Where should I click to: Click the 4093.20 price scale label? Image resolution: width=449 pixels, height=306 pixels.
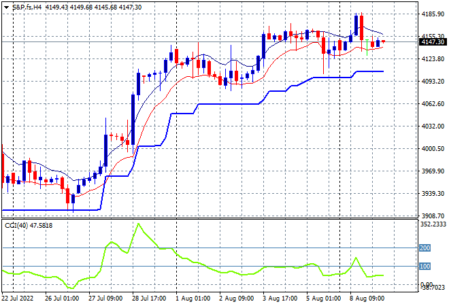pyautogui.click(x=433, y=82)
